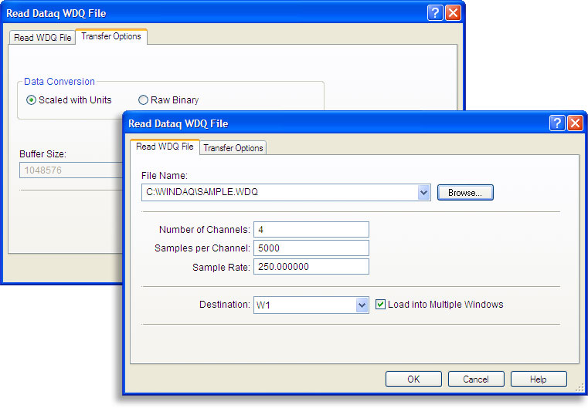Select Transfer Options tab in back dialog

[x=111, y=36]
